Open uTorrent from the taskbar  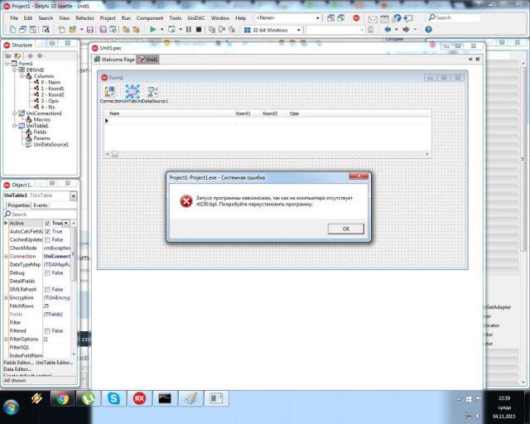click(88, 398)
